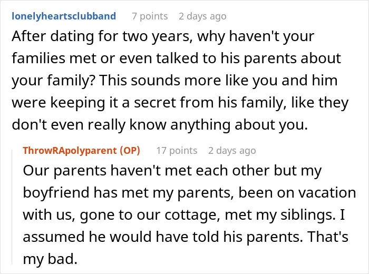Image resolution: width=369 pixels, height=274 pixels.
Task: Open ThrowRApolyparent's user profile
Action: [70, 151]
